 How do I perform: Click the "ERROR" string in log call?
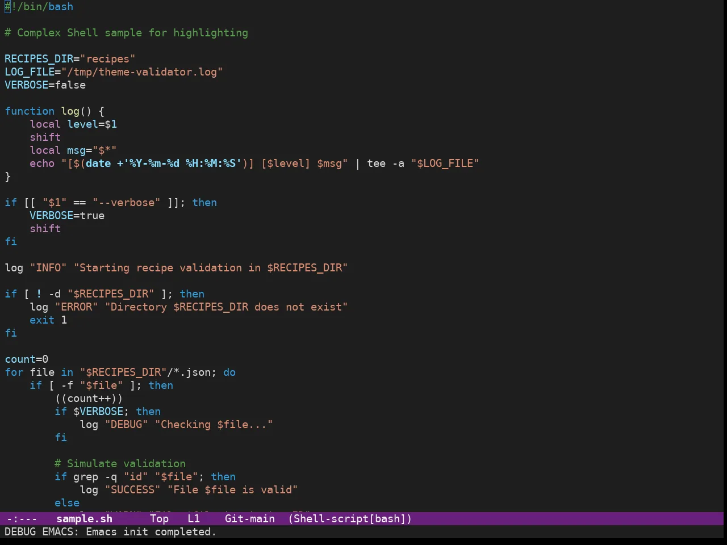point(76,307)
